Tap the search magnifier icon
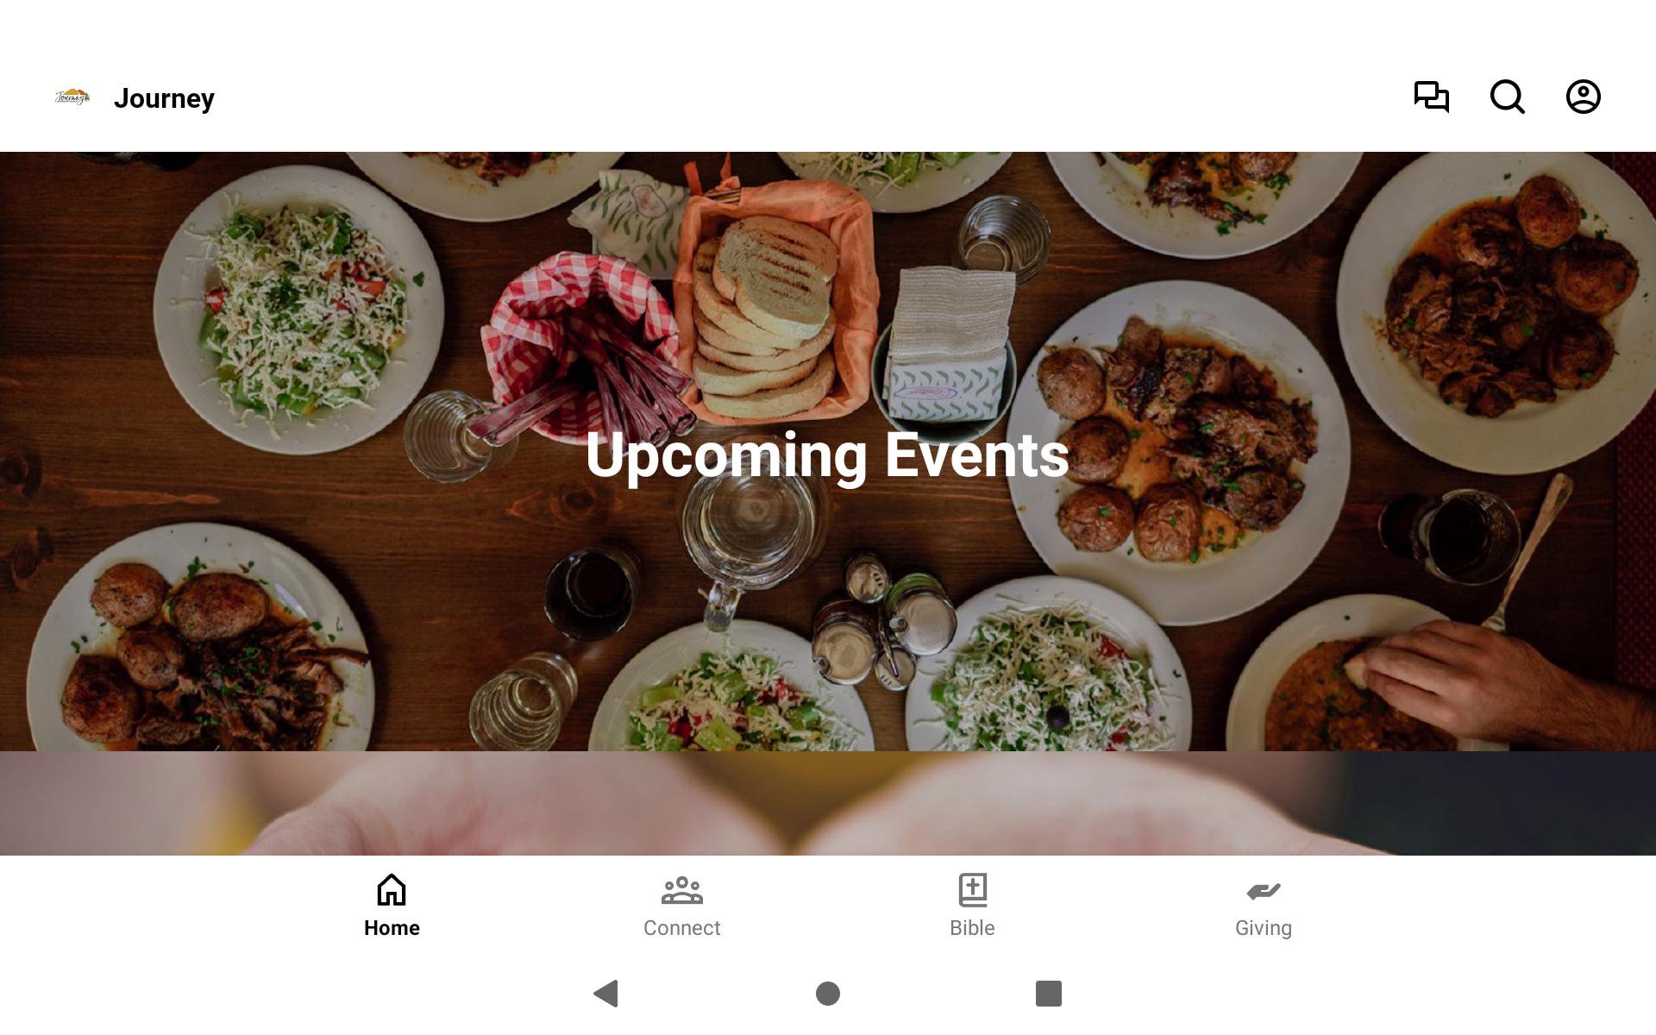This screenshot has height=1035, width=1656. point(1508,97)
